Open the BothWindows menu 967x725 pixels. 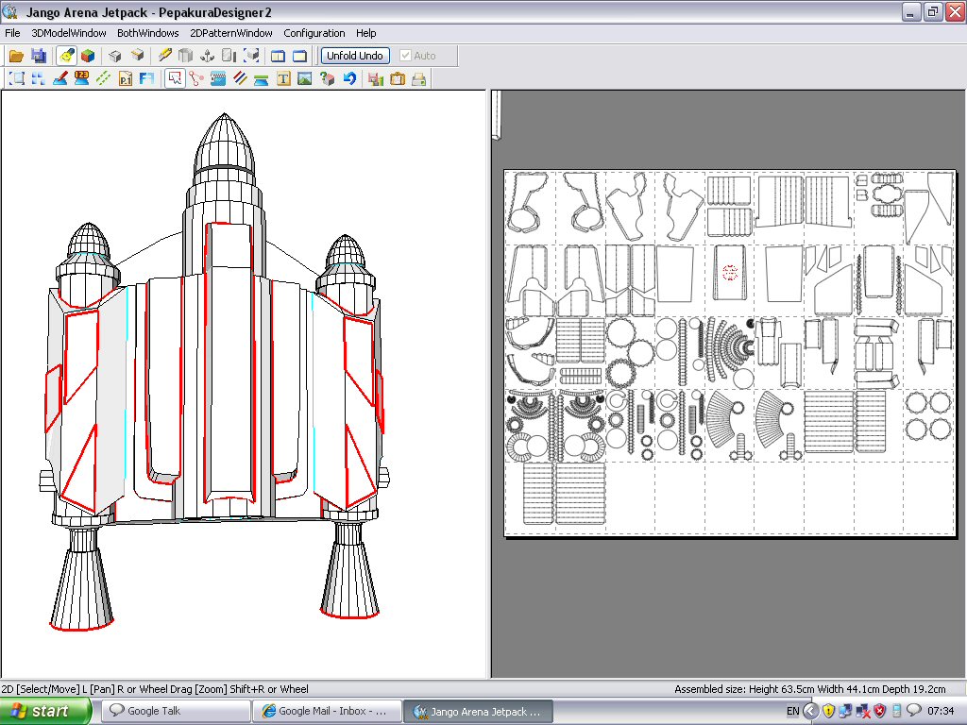pyautogui.click(x=148, y=33)
